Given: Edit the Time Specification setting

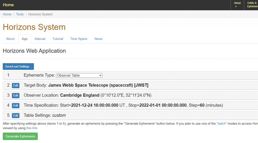Looking at the screenshot, I should (16, 105).
